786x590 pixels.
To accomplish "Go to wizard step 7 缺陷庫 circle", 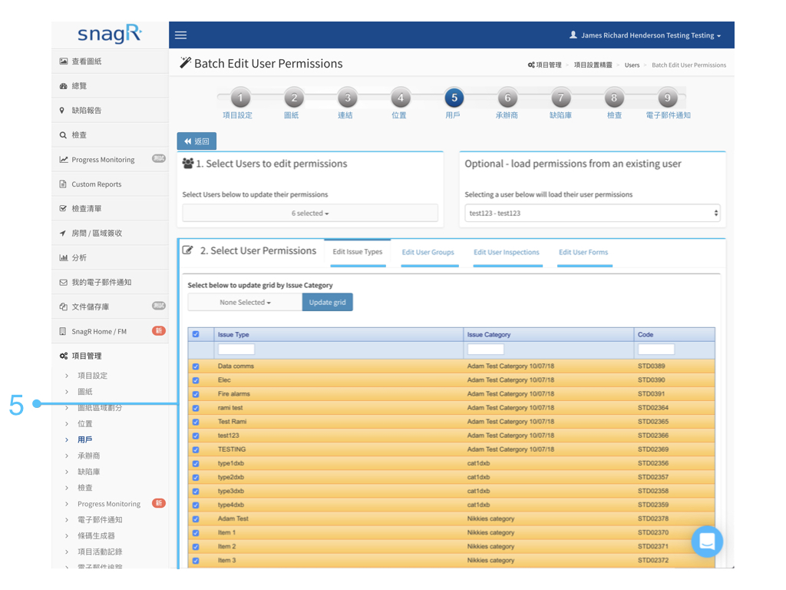I will tap(561, 98).
